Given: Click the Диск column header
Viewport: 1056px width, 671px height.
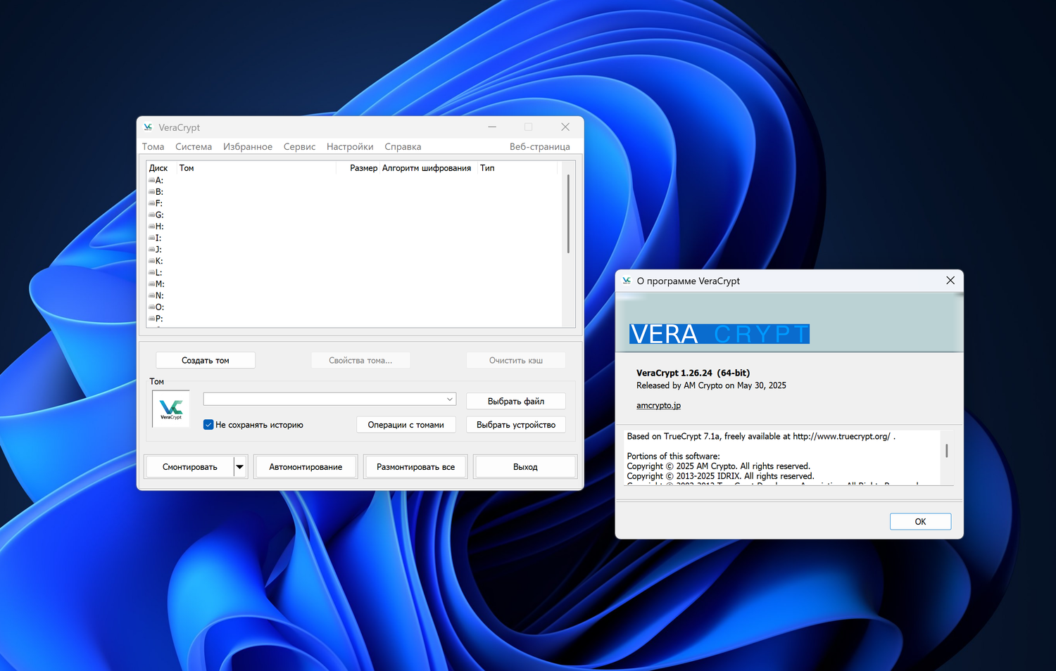Looking at the screenshot, I should click(158, 168).
